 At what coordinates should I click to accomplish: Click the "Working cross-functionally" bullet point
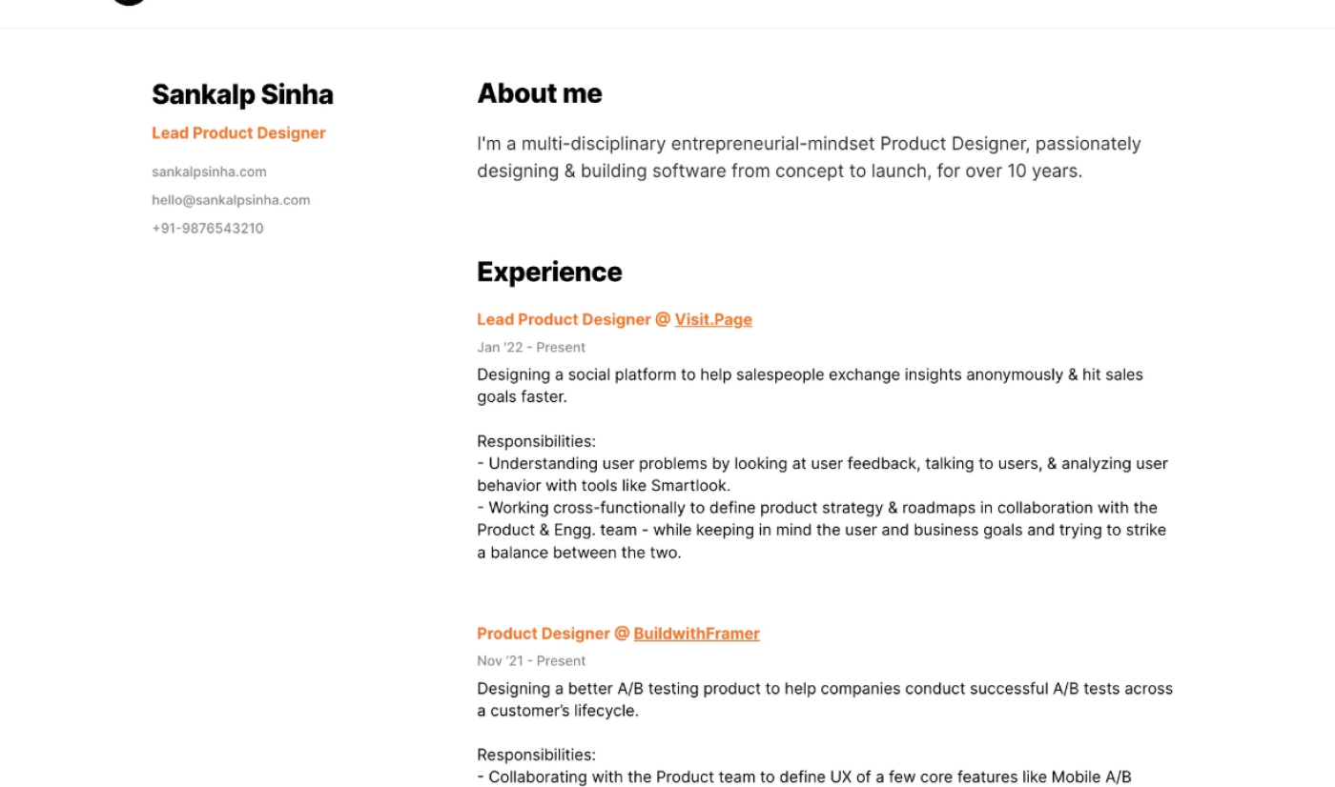tap(820, 530)
